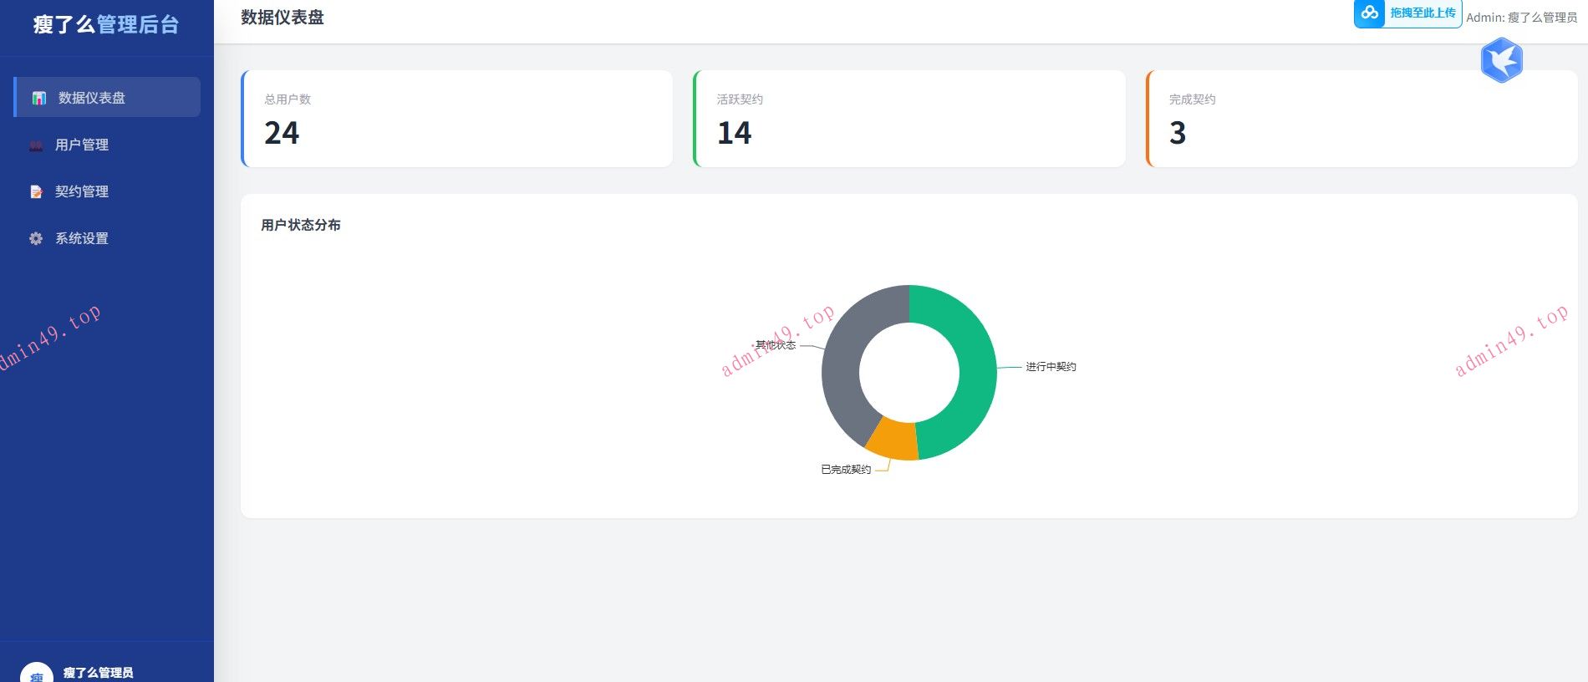Click the floating blue bird hexagon icon
Viewport: 1588px width, 682px height.
click(1501, 61)
